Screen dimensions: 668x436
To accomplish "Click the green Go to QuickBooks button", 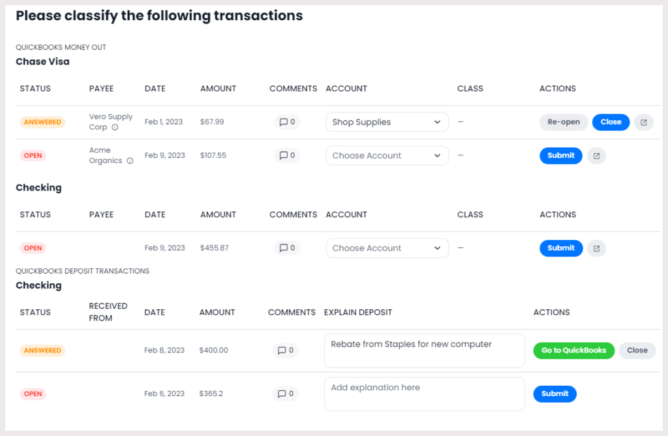I will [x=573, y=350].
